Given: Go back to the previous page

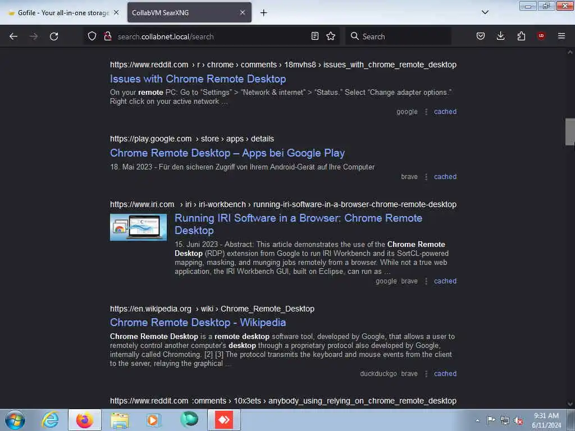Looking at the screenshot, I should pos(13,36).
